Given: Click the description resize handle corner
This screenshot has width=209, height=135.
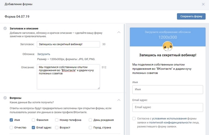Looking at the screenshot, I should coord(99,88).
